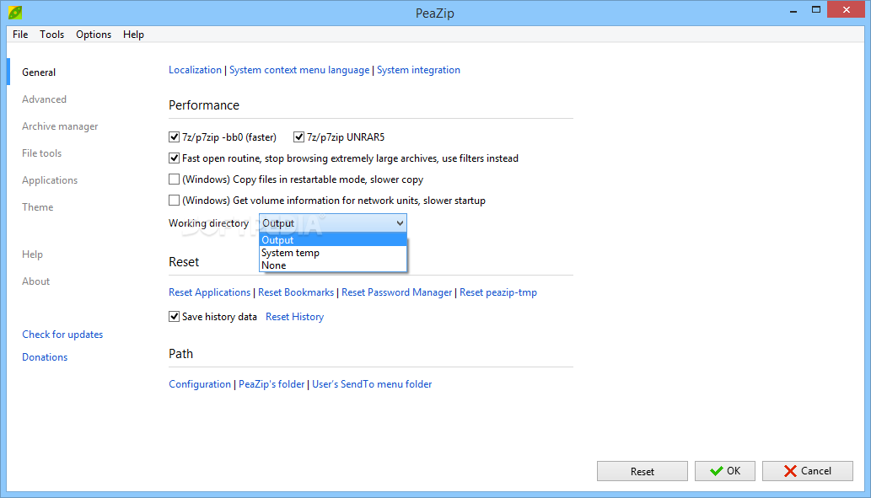Open the Donations link
871x498 pixels.
tap(45, 357)
